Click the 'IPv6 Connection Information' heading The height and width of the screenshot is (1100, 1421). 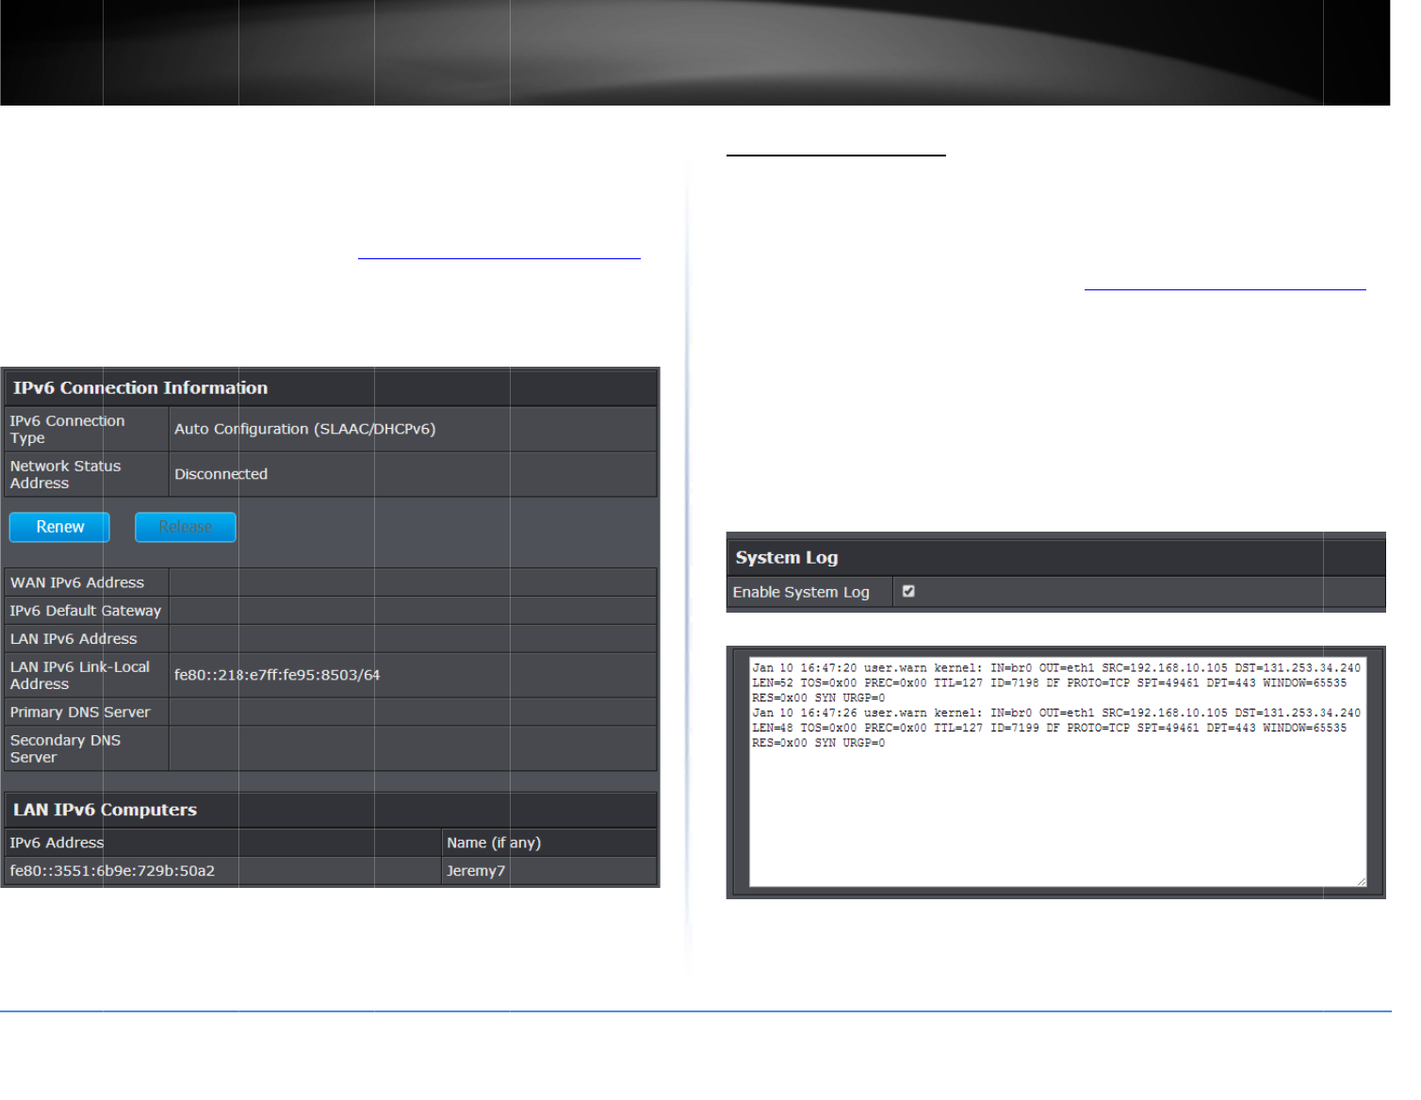point(140,387)
